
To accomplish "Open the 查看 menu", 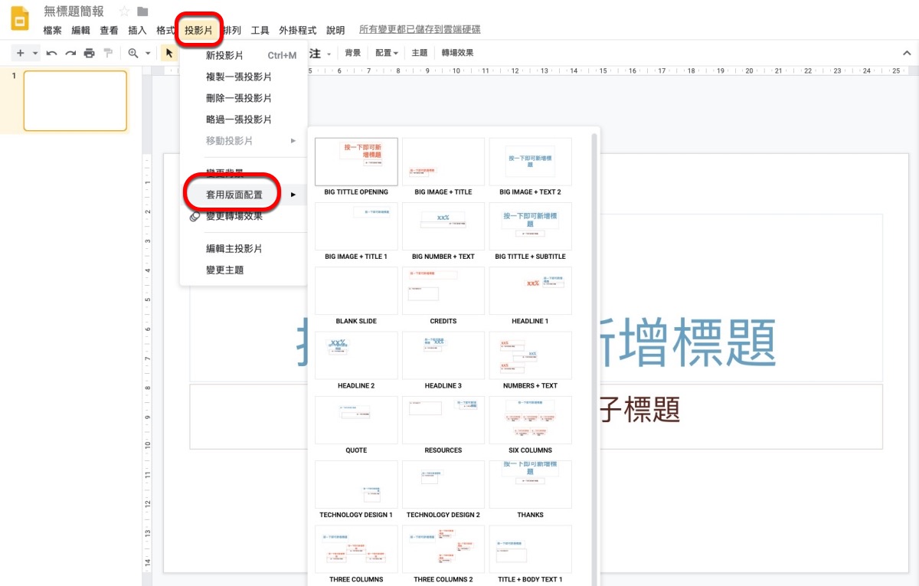I will click(109, 31).
